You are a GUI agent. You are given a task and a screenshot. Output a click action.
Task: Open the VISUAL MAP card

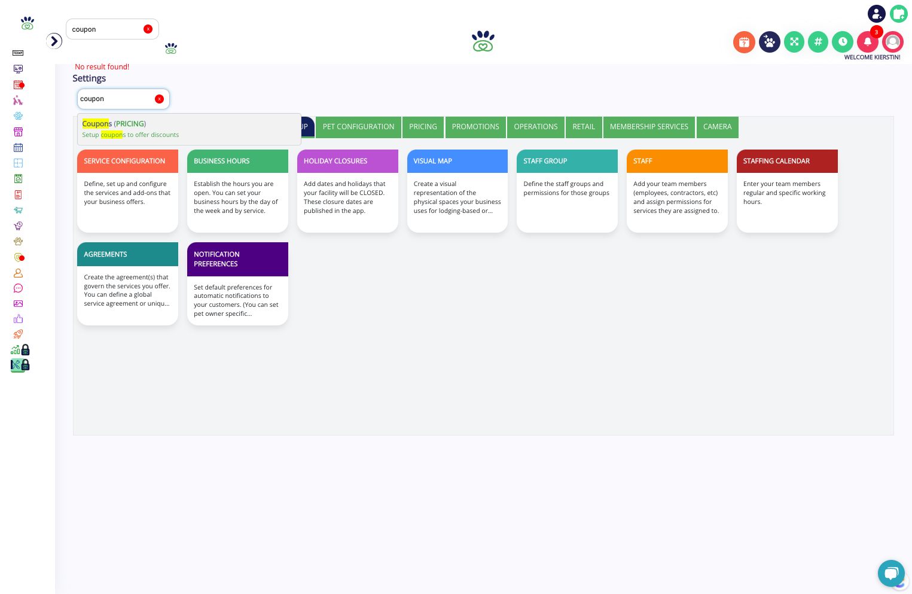pos(457,191)
